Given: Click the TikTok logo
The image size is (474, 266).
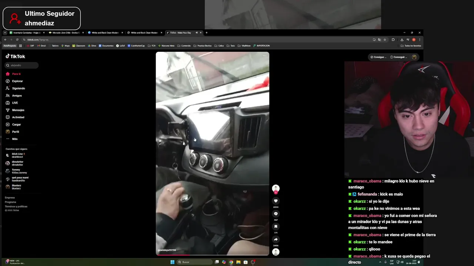Looking at the screenshot, I should [15, 57].
